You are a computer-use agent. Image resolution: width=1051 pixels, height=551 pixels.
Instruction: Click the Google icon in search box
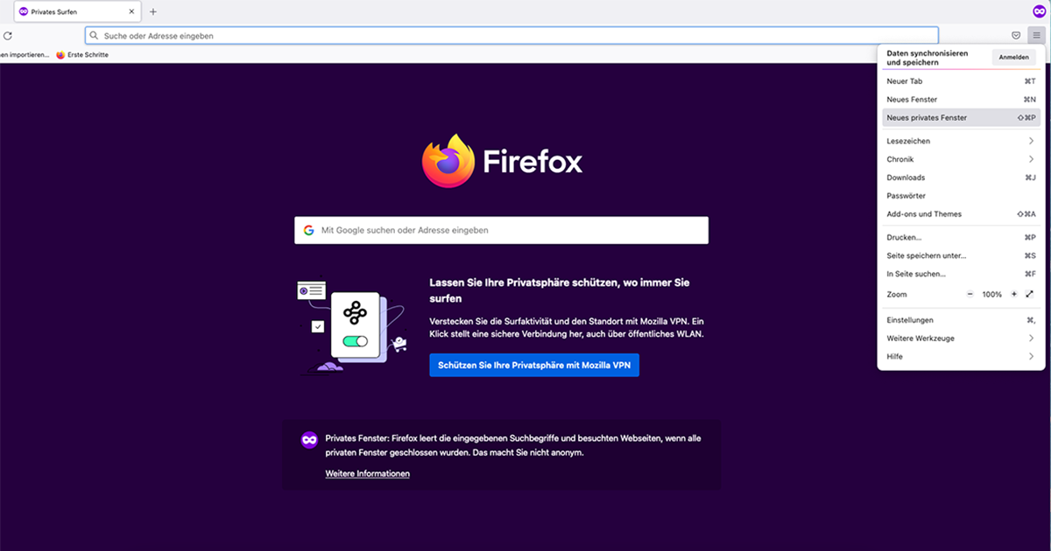(x=308, y=230)
